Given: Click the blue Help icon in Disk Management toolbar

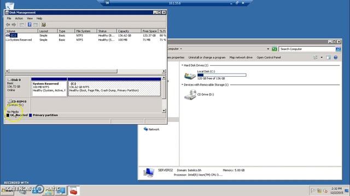Looking at the screenshot, I should pos(30,24).
